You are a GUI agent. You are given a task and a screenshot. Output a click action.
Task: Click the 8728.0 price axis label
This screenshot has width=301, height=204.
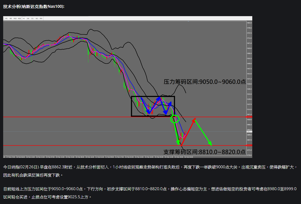point(250,155)
